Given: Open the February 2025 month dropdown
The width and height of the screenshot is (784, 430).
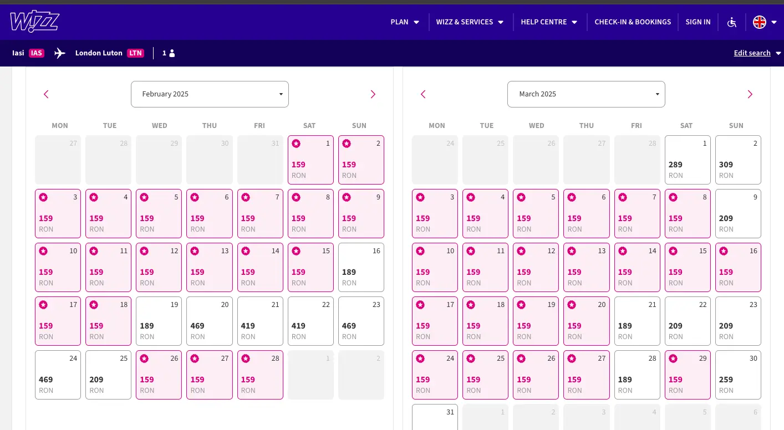Looking at the screenshot, I should coord(210,94).
